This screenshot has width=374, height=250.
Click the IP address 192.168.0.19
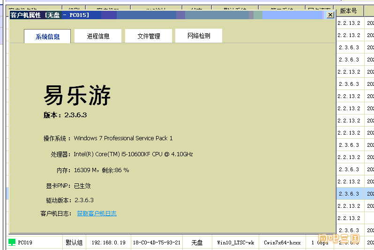pos(109,242)
